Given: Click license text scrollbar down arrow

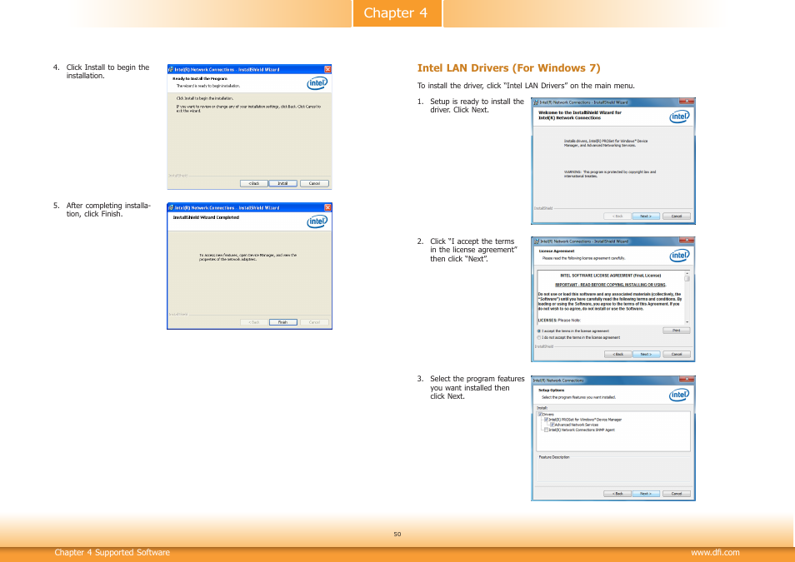Looking at the screenshot, I should 687,322.
